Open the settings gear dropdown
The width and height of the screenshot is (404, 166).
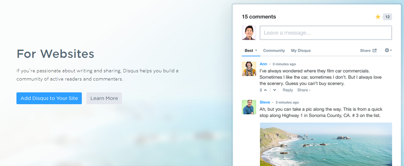pyautogui.click(x=388, y=50)
